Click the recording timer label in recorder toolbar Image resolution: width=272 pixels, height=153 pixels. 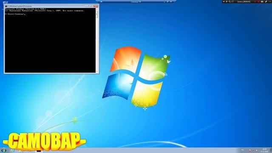click(x=244, y=2)
